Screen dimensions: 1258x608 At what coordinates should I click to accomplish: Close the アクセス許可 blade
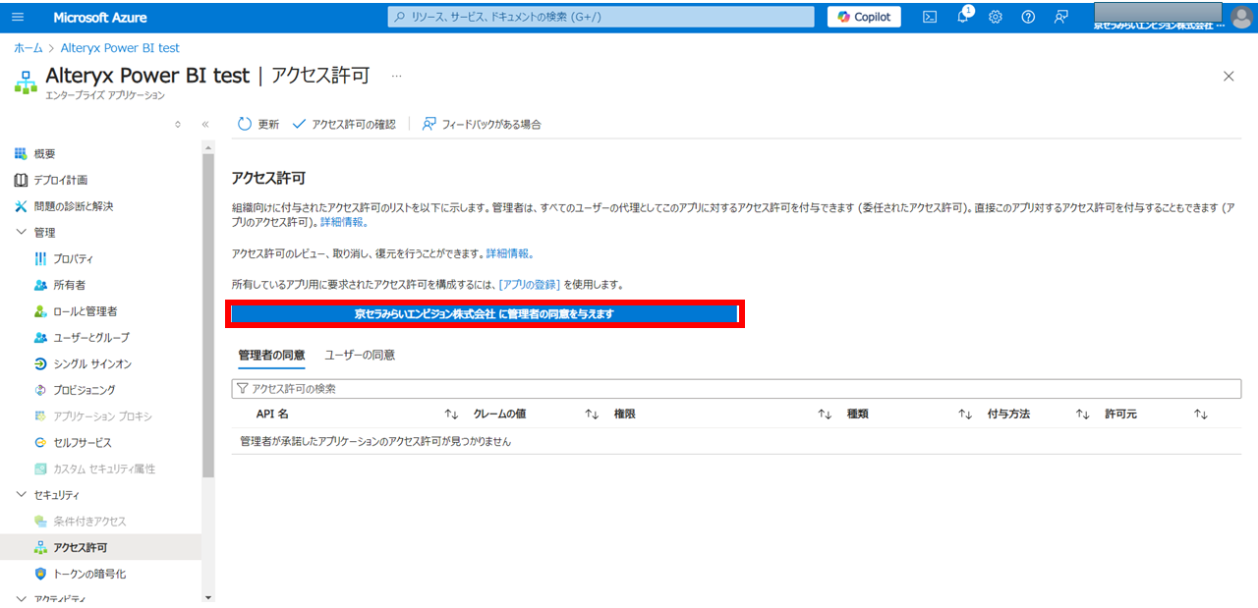(1229, 76)
